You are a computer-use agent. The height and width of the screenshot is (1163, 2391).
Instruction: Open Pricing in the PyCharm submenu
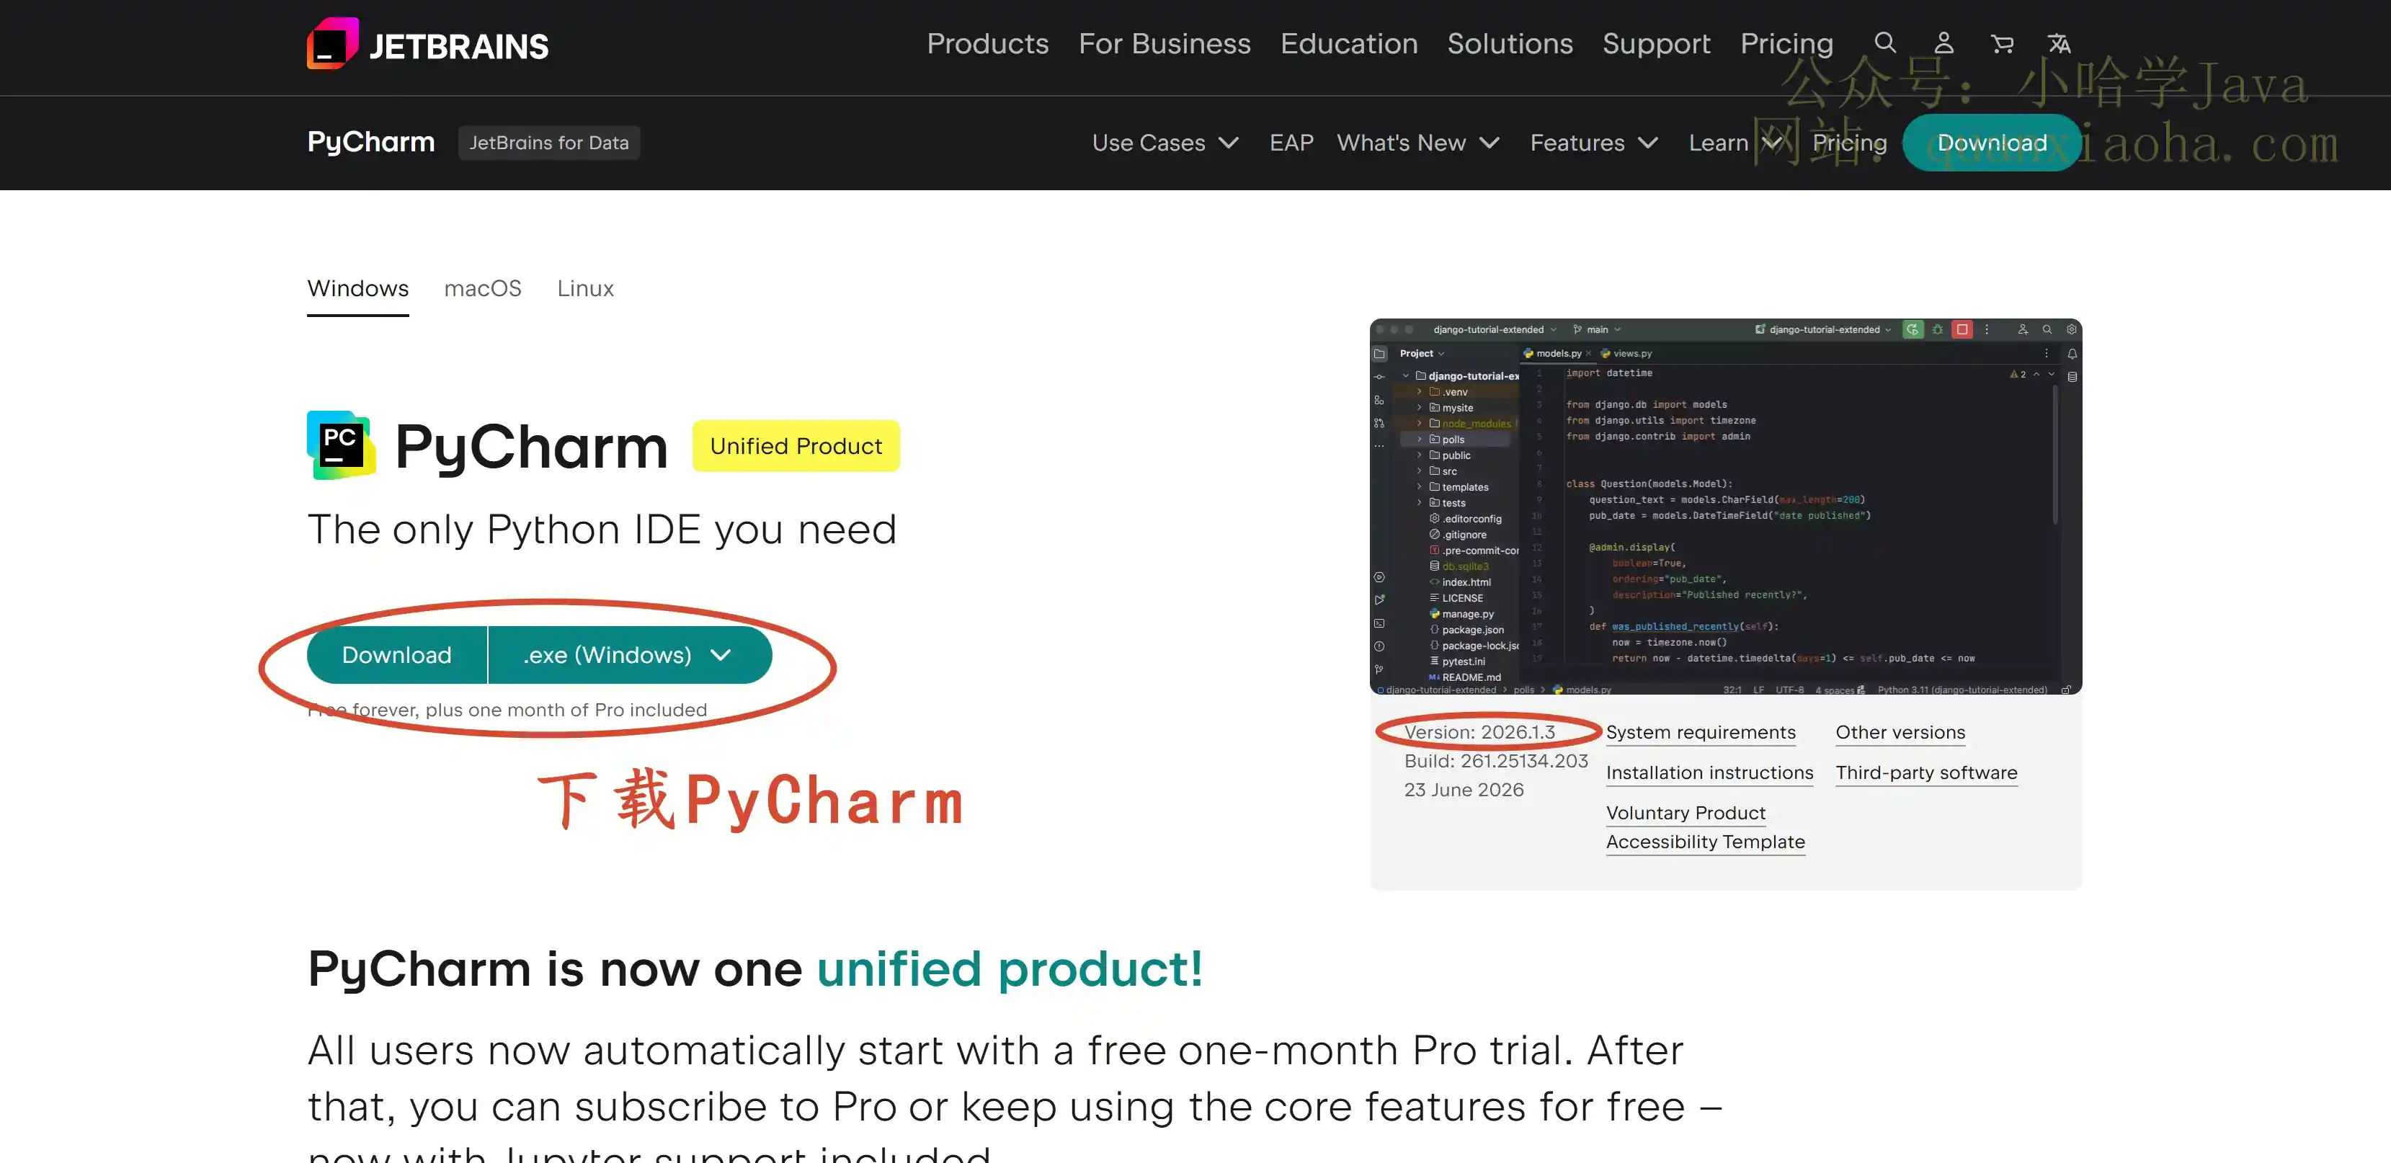(x=1850, y=143)
